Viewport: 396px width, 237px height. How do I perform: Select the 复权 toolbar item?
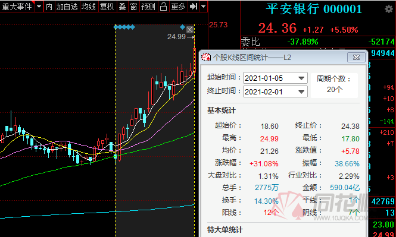click(x=107, y=7)
